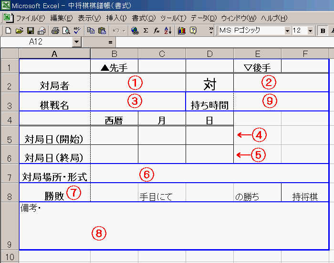The width and height of the screenshot is (334, 263).
Task: Select column A header
Action: 54,54
